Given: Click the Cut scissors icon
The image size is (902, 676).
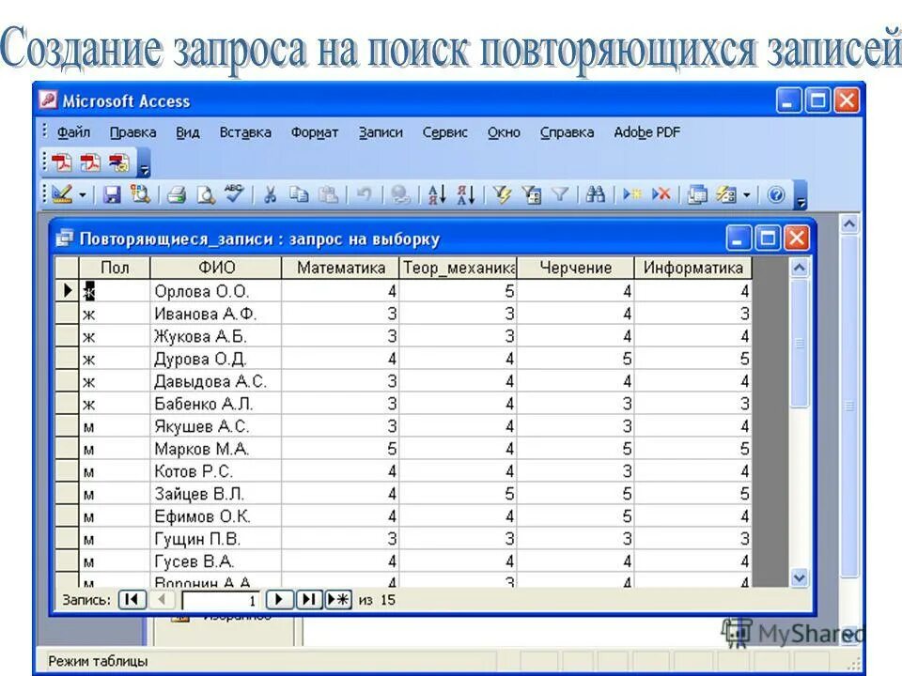Looking at the screenshot, I should [270, 195].
